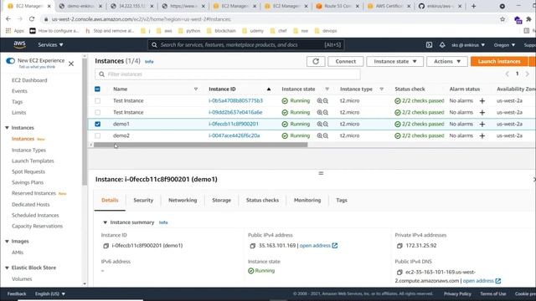Click the sidebar vertical scrollbar
Viewport: 536px width, 301px height.
coord(85,123)
